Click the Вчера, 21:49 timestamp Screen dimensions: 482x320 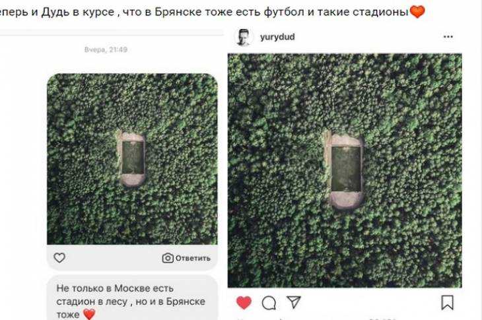click(106, 49)
